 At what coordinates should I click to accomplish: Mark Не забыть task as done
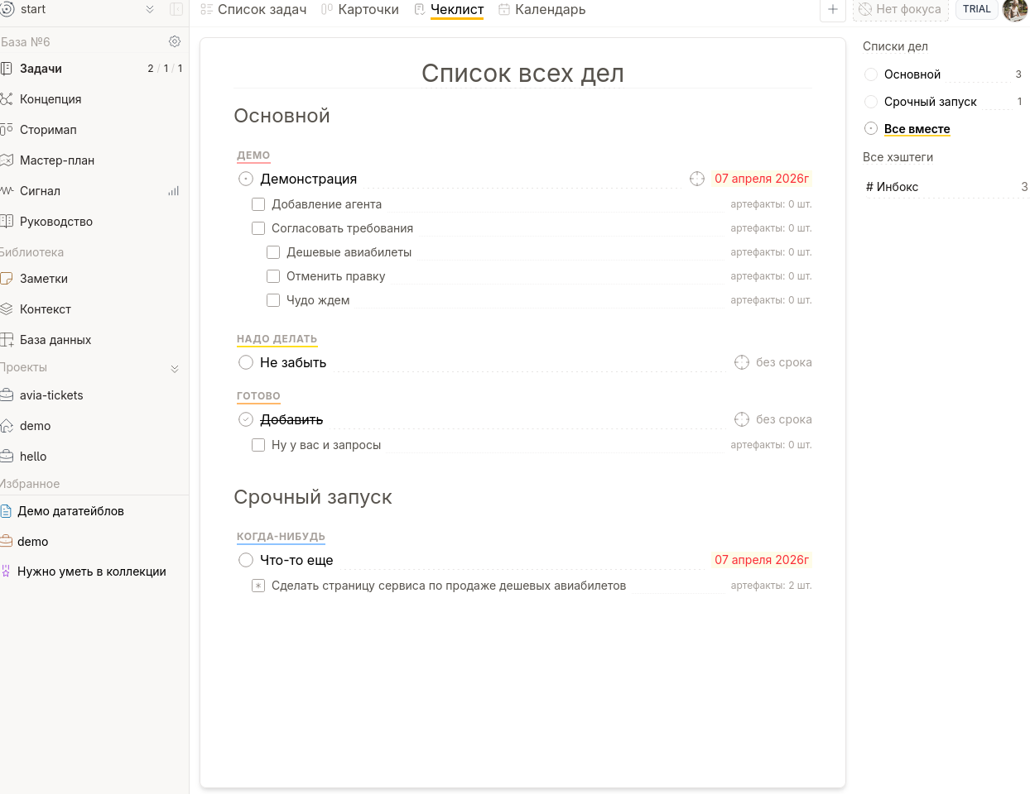coord(246,362)
